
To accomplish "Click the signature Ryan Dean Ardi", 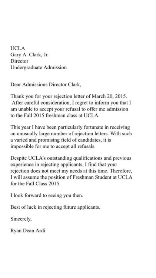I will tap(28, 231).
